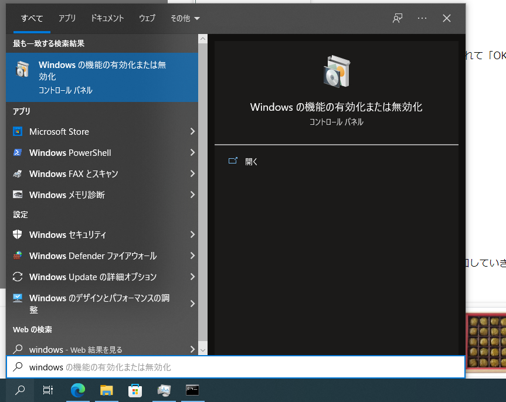Viewport: 506px width, 402px height.
Task: Switch to the アプリ tab
Action: (x=67, y=18)
